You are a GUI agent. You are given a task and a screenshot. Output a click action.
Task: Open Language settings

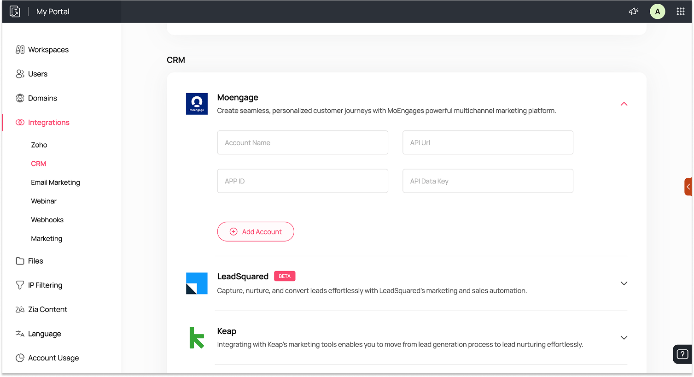[45, 334]
